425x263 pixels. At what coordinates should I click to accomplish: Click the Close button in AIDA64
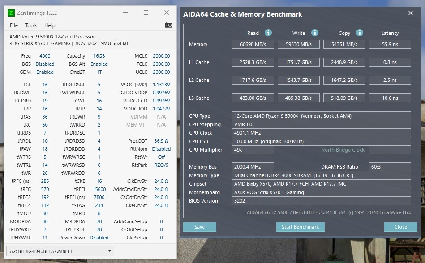click(401, 227)
